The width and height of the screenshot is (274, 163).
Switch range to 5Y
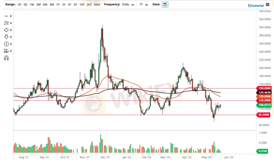point(75,5)
